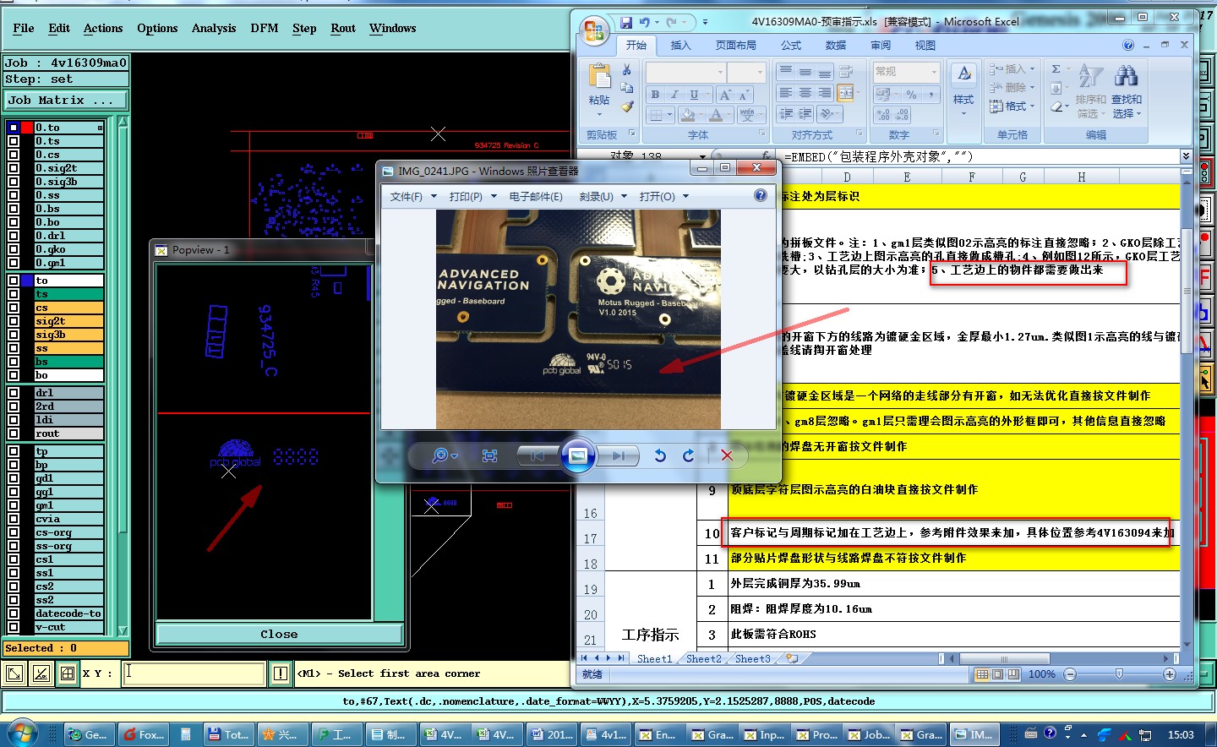This screenshot has height=747, width=1217.
Task: Rotate photo counterclockwise in photo viewer
Action: point(660,455)
